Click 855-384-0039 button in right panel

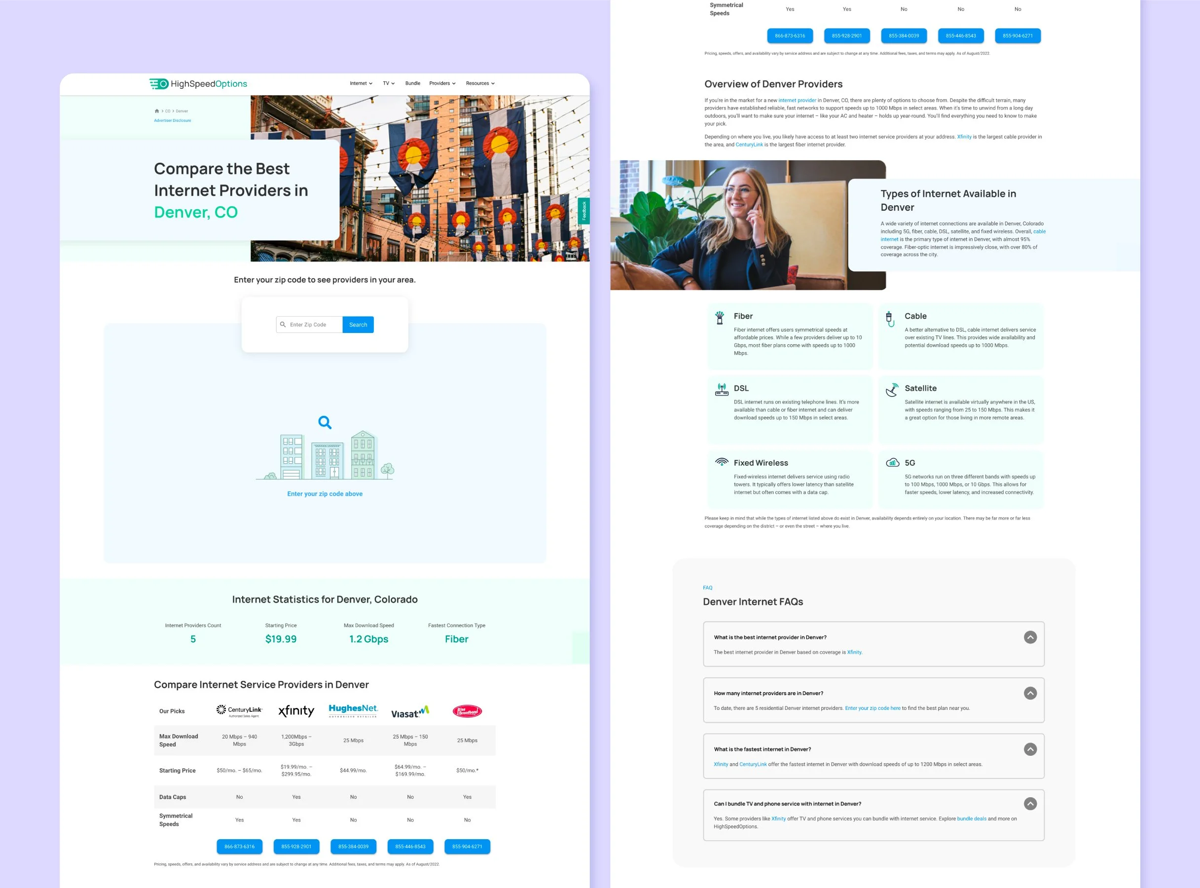(x=904, y=36)
